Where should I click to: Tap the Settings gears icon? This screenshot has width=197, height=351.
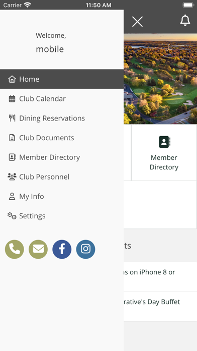[12, 216]
